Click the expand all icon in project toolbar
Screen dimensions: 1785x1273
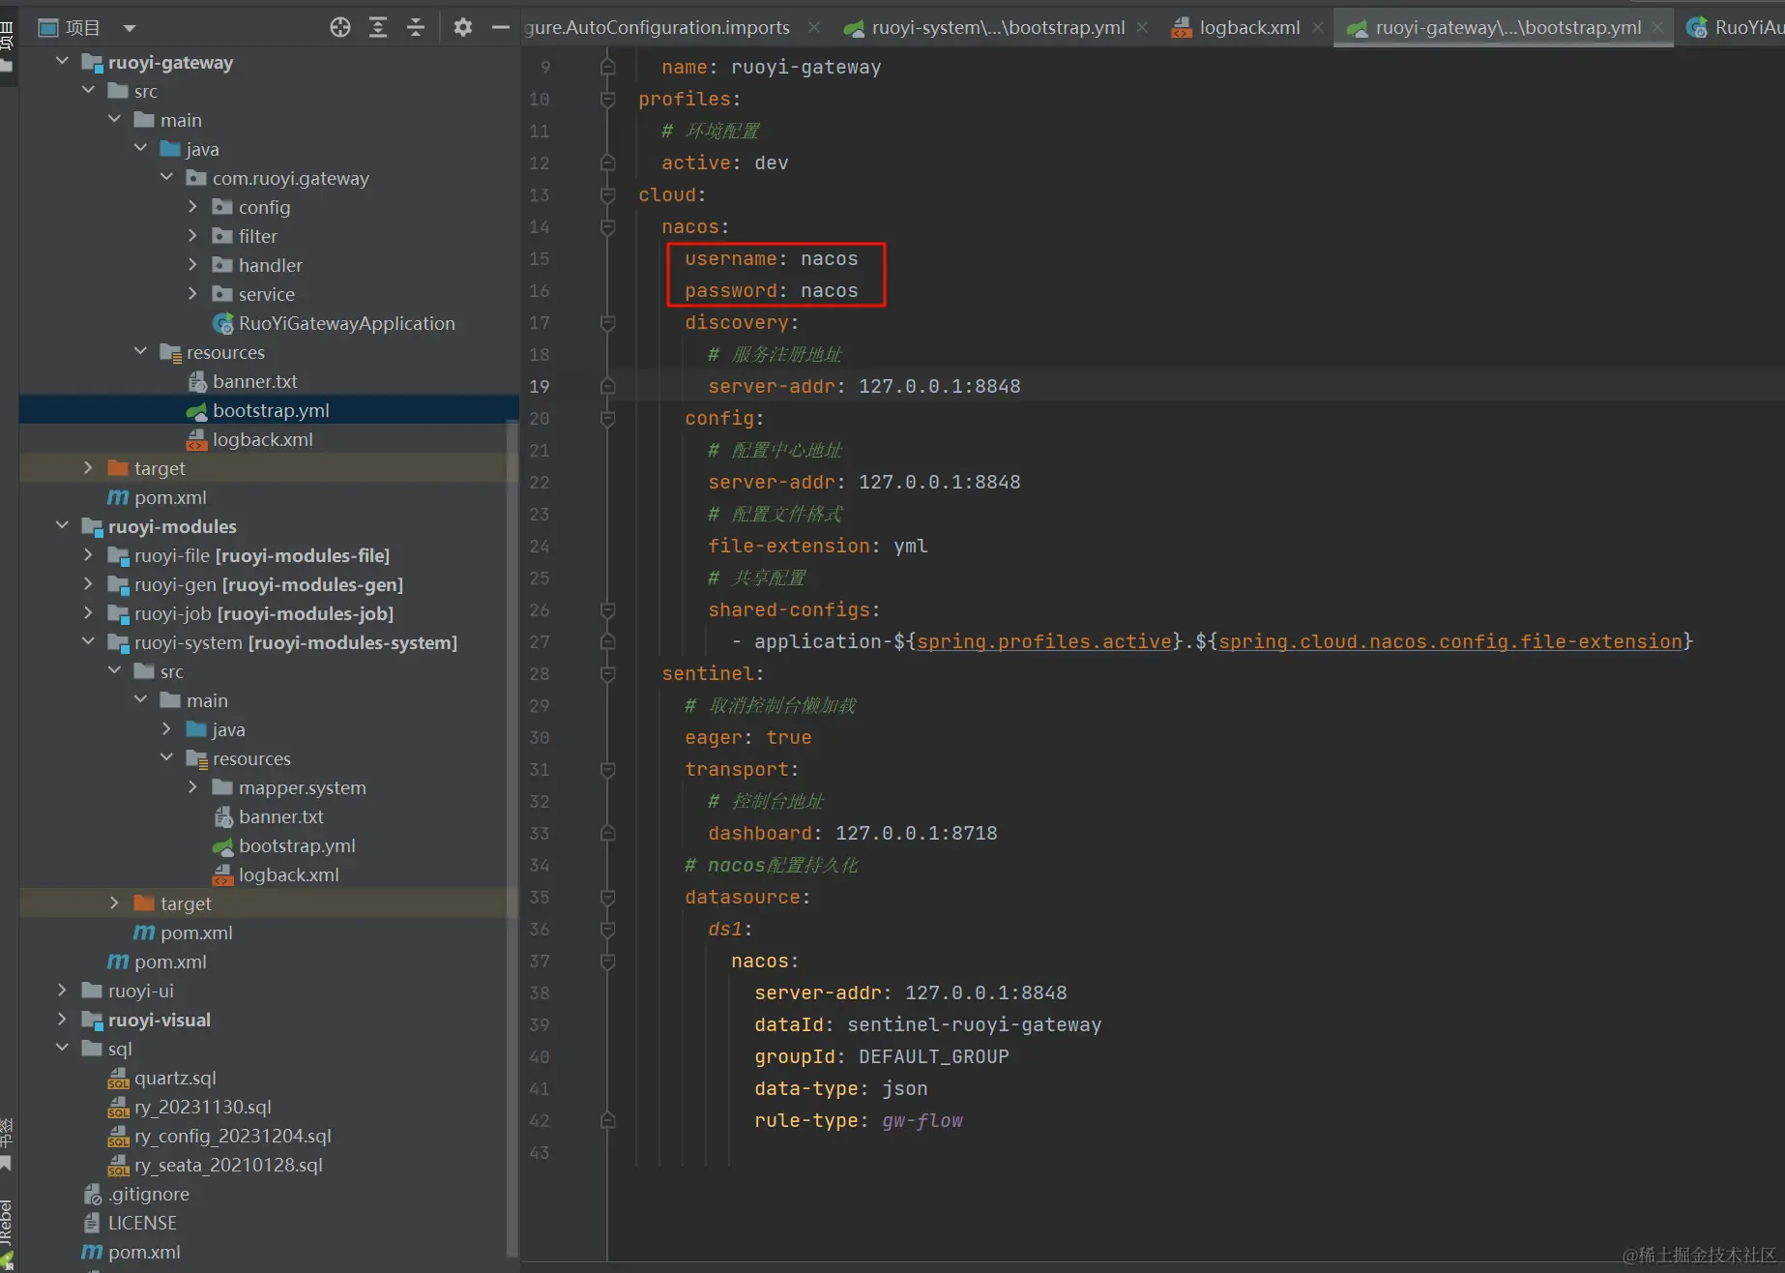click(378, 27)
